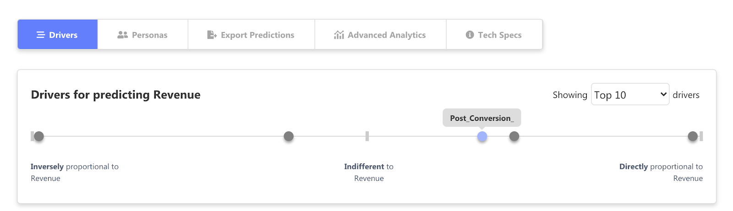Select the leftmost gray driver dot

pyautogui.click(x=39, y=136)
